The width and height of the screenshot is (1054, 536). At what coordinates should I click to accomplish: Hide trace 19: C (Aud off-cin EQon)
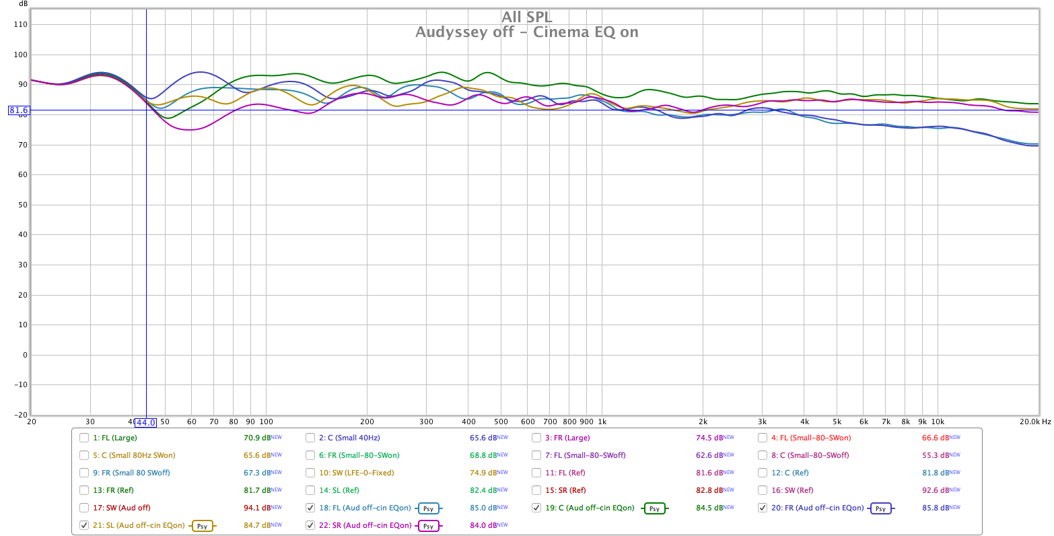536,508
